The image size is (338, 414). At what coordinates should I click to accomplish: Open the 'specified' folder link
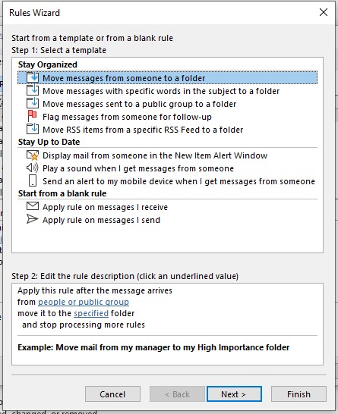(91, 313)
